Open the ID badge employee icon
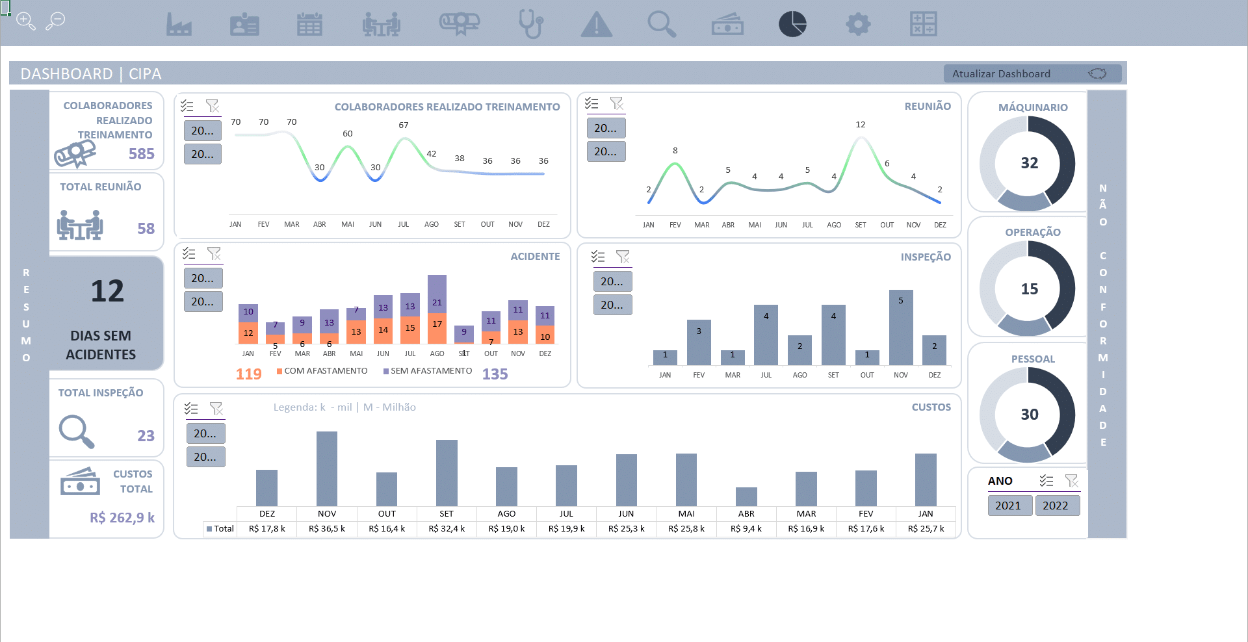Screen dimensions: 1248x642 pyautogui.click(x=244, y=25)
